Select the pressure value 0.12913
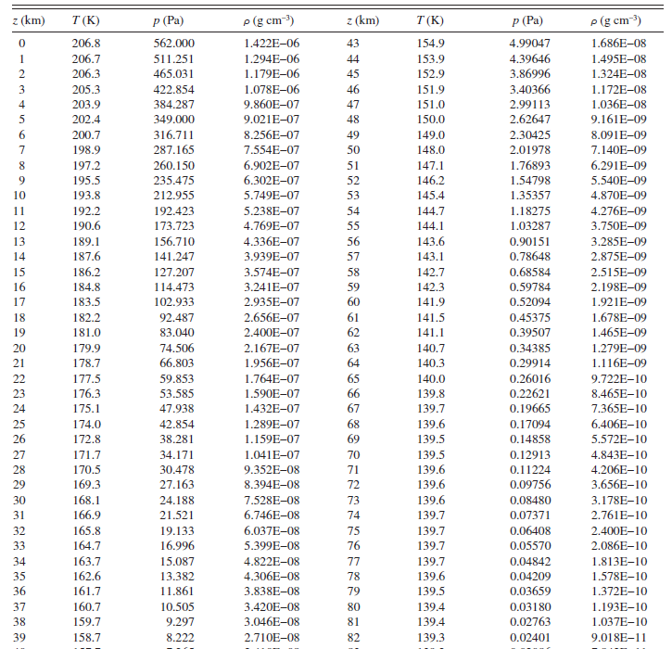672x649 pixels. point(529,454)
